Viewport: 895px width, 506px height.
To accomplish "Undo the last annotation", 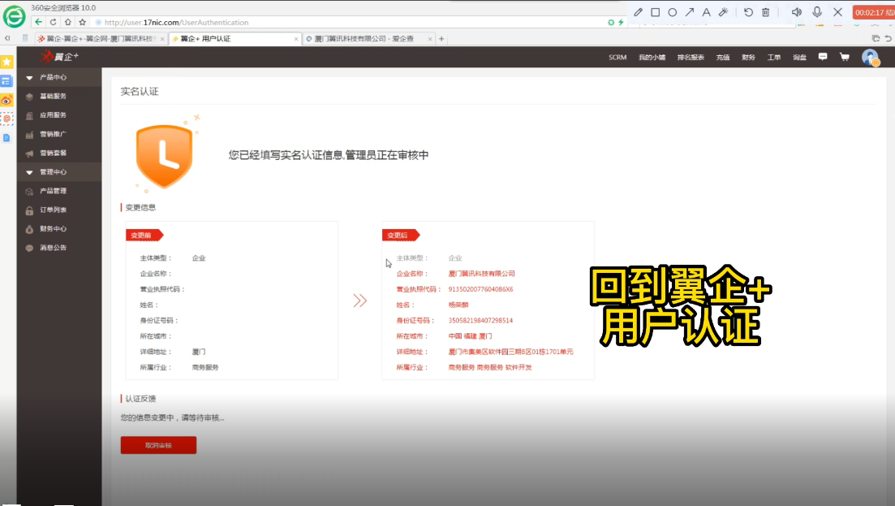I will [748, 12].
